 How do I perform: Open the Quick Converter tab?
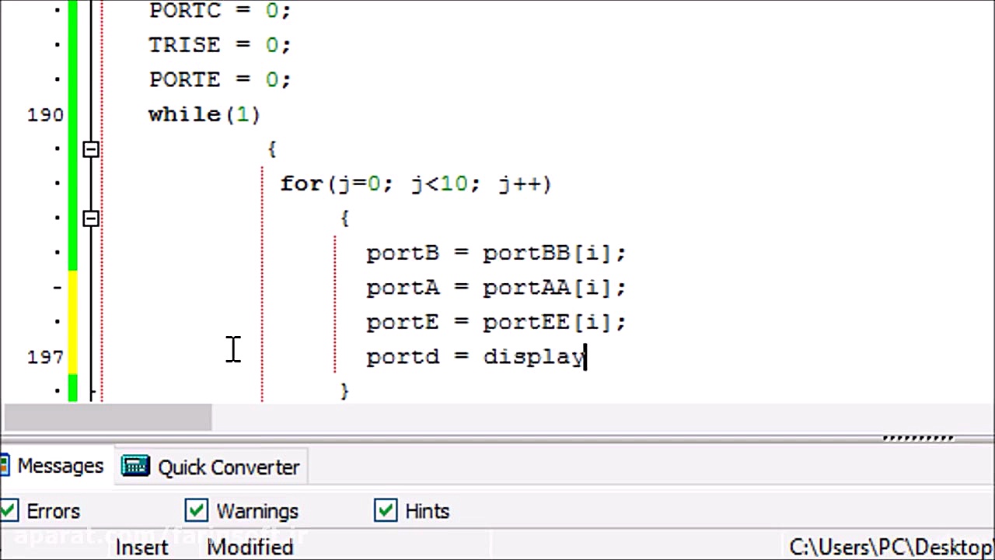pyautogui.click(x=228, y=467)
